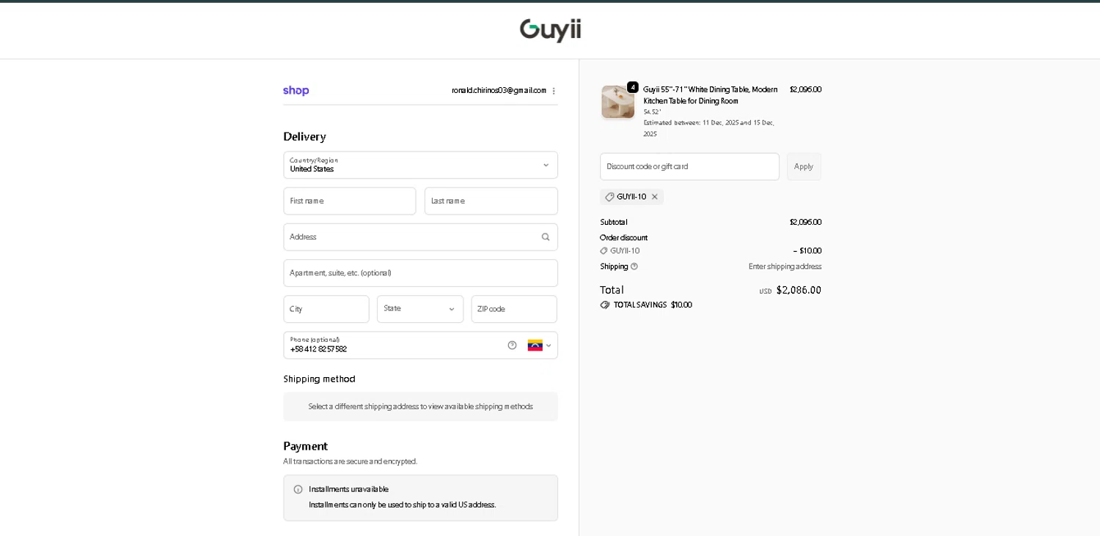Click the ZIP code field
1100x536 pixels.
[514, 309]
